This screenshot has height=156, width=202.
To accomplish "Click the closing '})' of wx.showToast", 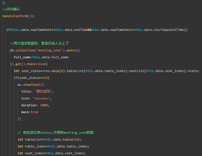I will 19,119.
